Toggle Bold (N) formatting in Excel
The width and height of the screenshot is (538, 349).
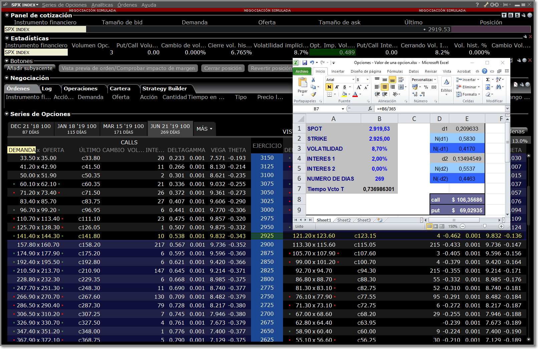point(329,87)
